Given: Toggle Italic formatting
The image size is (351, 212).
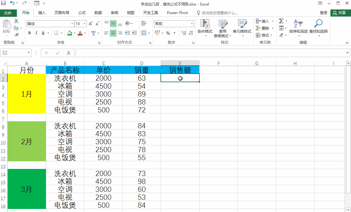Looking at the screenshot, I should [x=36, y=33].
